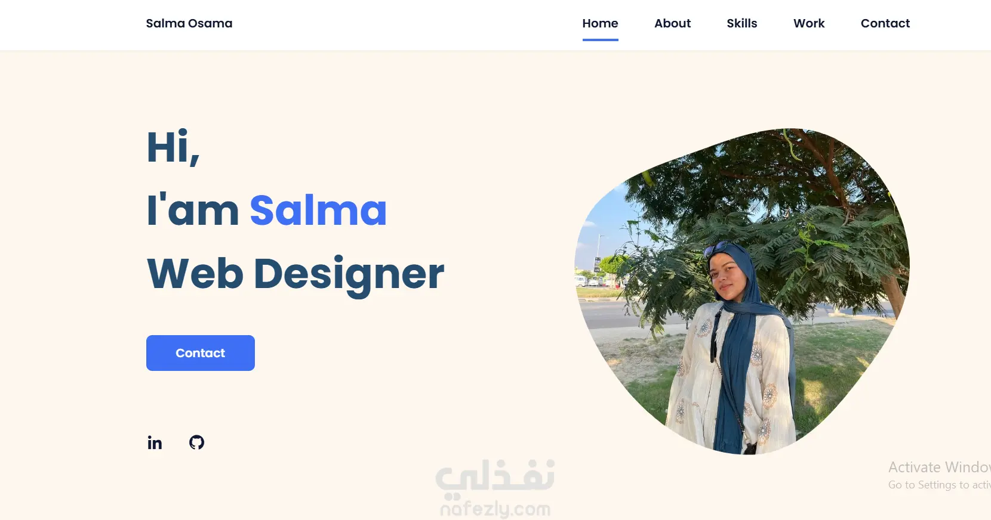
Task: Click the "Hi," heading text
Action: (173, 147)
